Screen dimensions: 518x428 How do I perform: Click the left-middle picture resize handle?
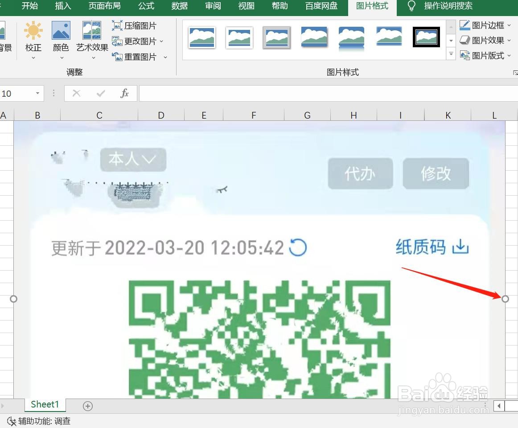pyautogui.click(x=13, y=299)
